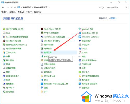Viewport: 130px width, 104px height.
Task: Click the 字体 font icon
Action: 42,92
